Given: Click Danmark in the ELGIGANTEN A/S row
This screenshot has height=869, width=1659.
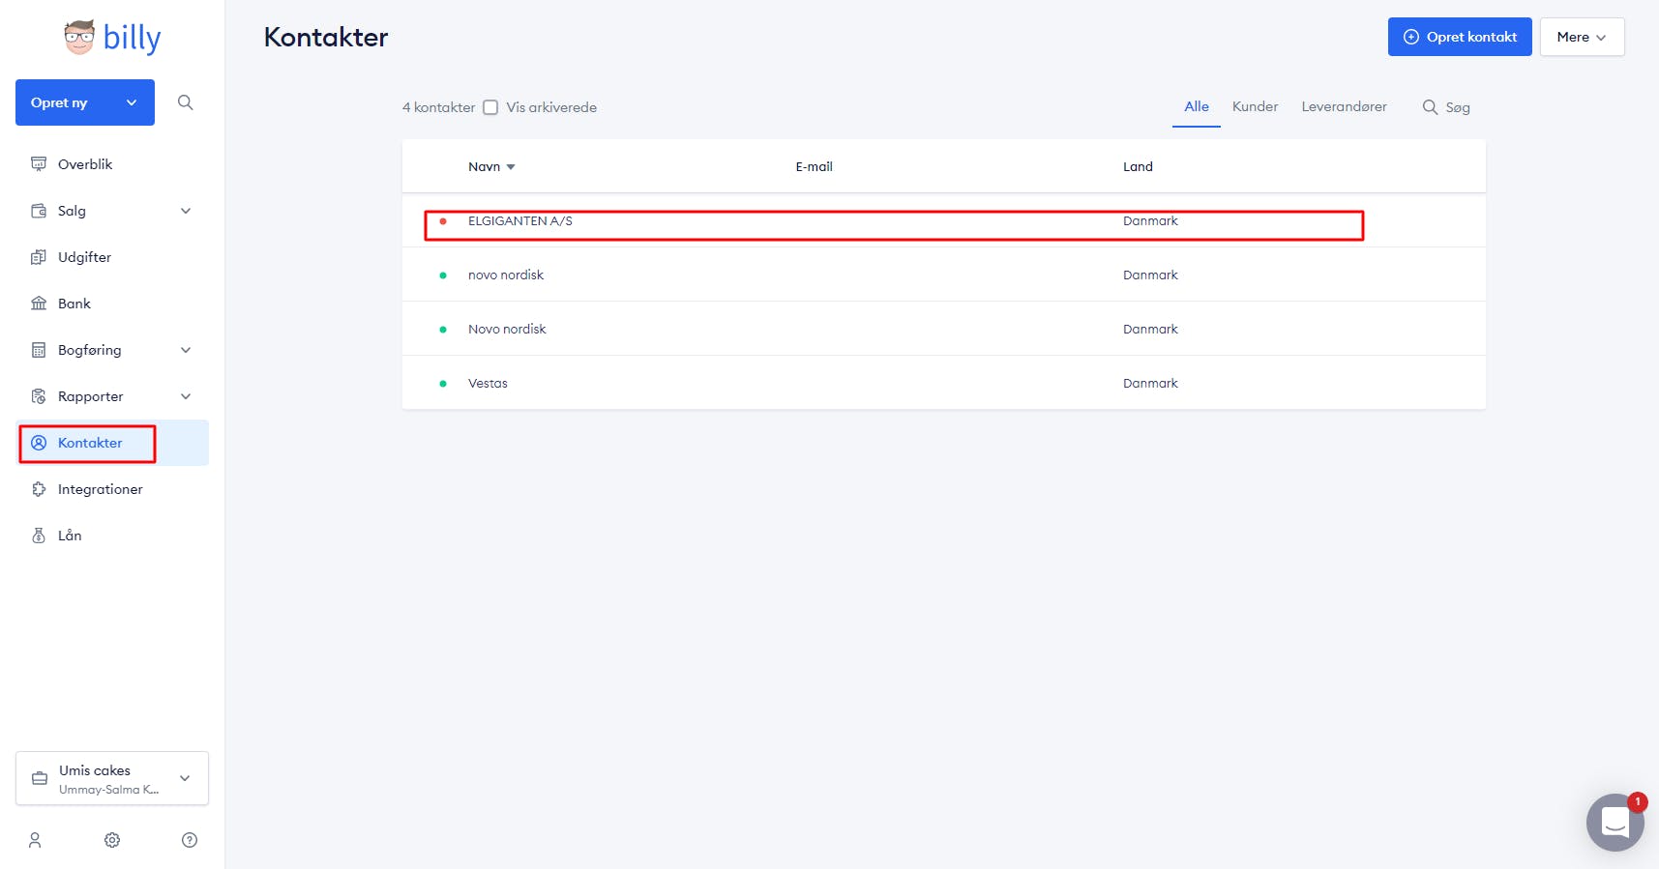Looking at the screenshot, I should [1150, 220].
